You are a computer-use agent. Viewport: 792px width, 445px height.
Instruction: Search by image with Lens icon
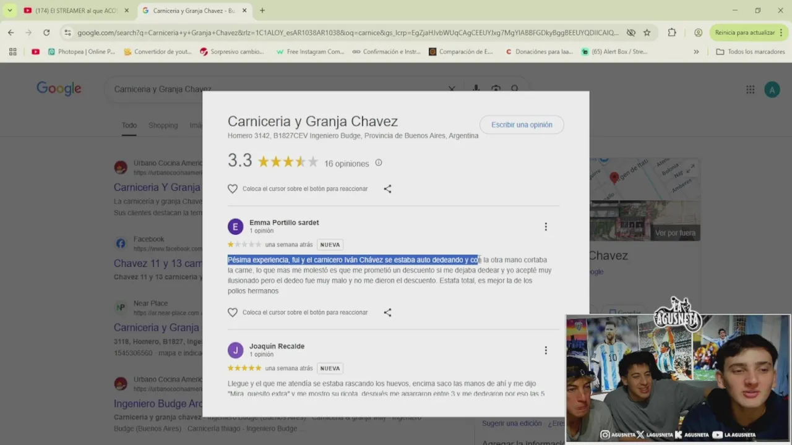pos(496,88)
